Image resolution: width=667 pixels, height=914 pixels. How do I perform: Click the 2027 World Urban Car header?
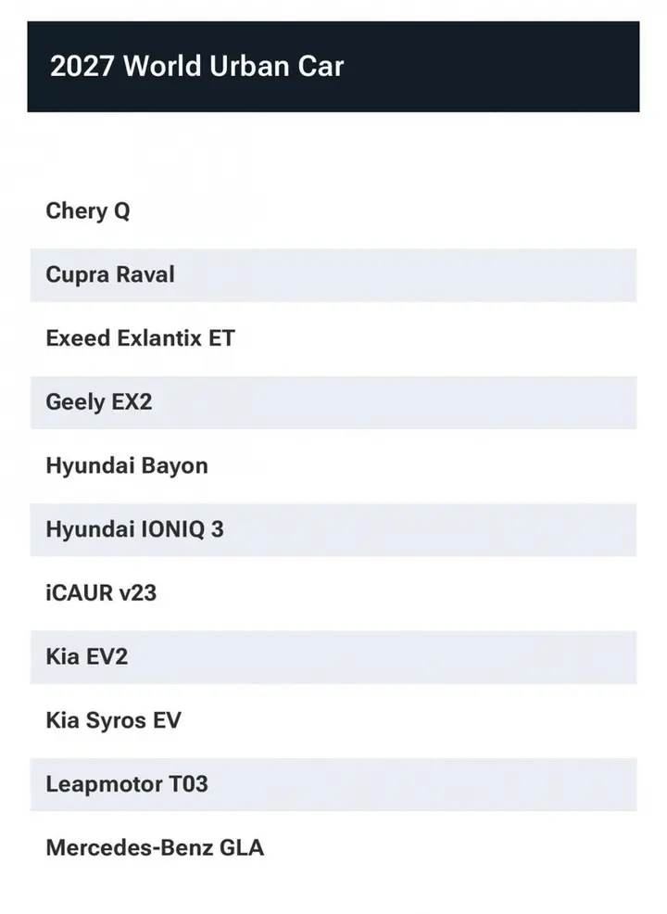coord(333,67)
